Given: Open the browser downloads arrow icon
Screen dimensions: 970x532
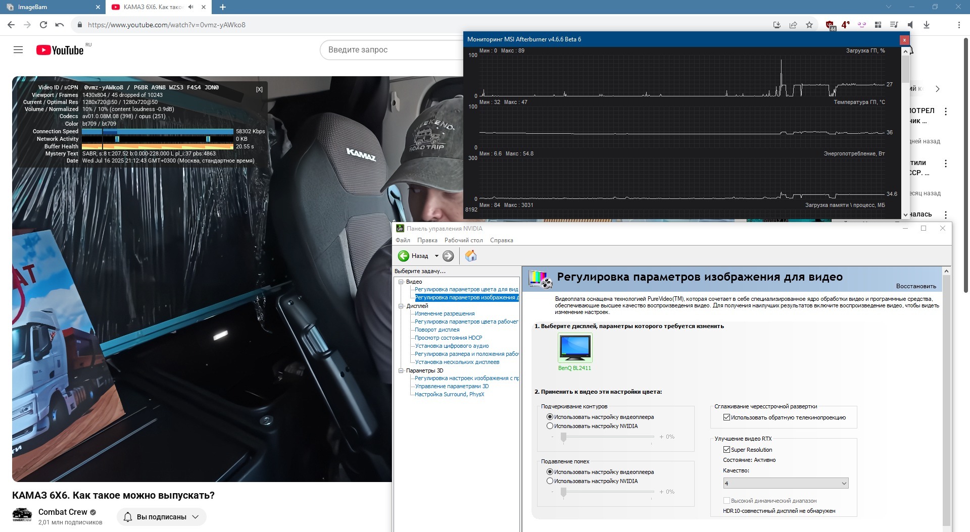Looking at the screenshot, I should [x=927, y=25].
